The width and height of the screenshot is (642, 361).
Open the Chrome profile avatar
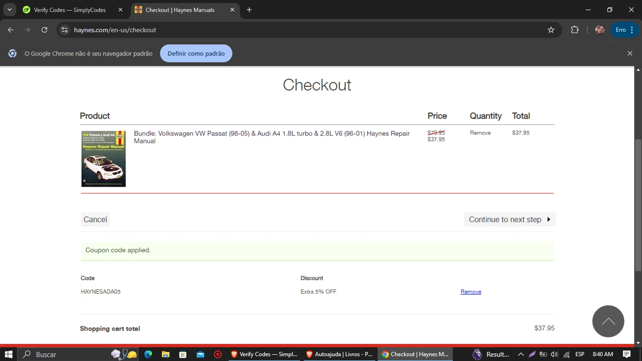[x=600, y=30]
